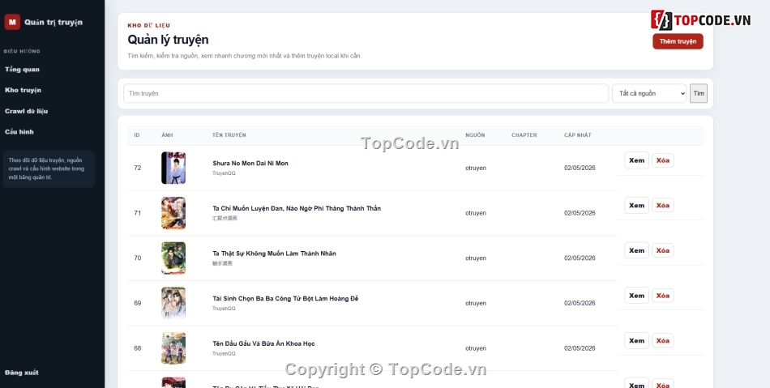Click otruyen source in row 72
770x388 pixels.
(x=476, y=168)
